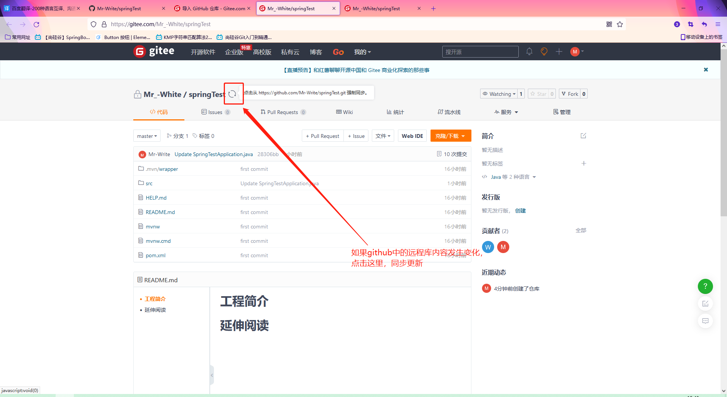The image size is (727, 397).
Task: Expand the 克隆/下载 dropdown
Action: [x=451, y=136]
